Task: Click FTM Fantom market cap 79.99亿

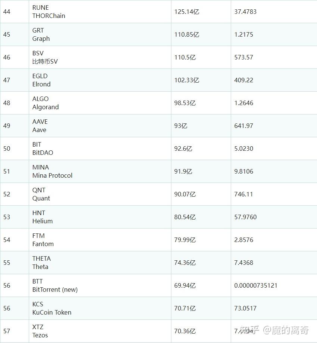Action: (185, 240)
